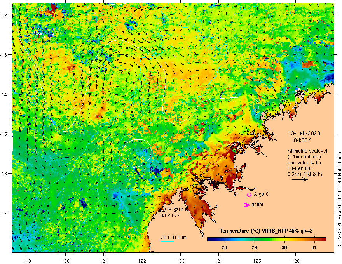Click the longitude '125' axis label
The image size is (342, 264).
point(257,261)
